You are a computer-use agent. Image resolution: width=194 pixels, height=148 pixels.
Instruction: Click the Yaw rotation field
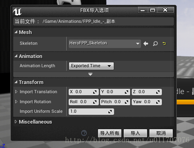point(147,102)
